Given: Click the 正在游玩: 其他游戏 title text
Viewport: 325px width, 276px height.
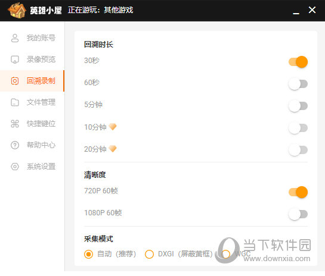Looking at the screenshot, I should point(101,10).
